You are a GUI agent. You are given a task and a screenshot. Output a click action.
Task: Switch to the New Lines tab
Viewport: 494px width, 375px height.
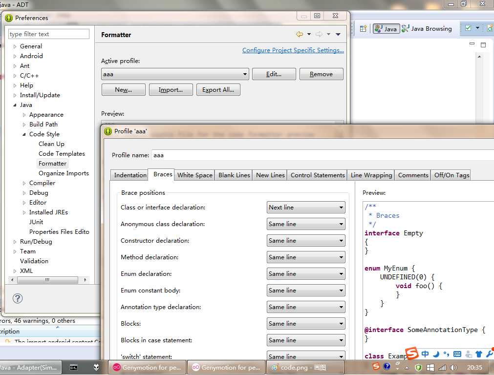point(270,175)
